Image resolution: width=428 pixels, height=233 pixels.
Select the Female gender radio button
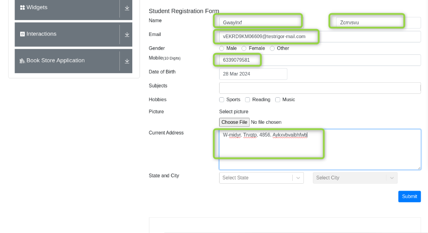tap(244, 48)
